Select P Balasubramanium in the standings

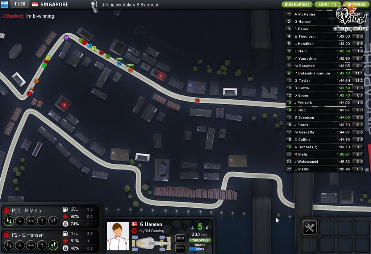tap(325, 73)
